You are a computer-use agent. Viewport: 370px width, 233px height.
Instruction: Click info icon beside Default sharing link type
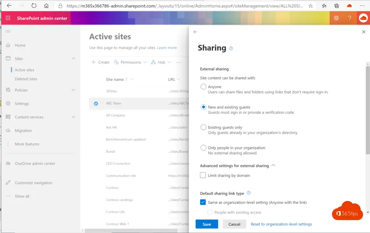coord(249,193)
